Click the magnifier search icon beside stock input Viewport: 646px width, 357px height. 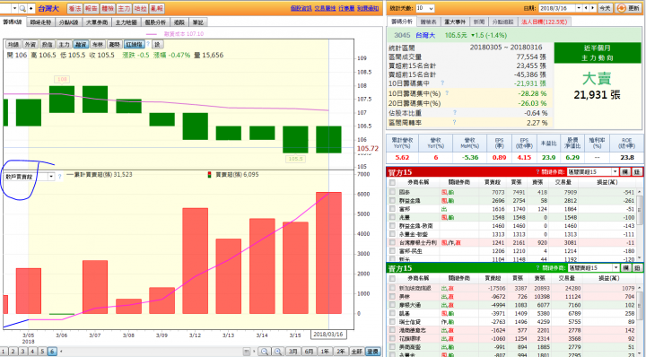click(22, 8)
